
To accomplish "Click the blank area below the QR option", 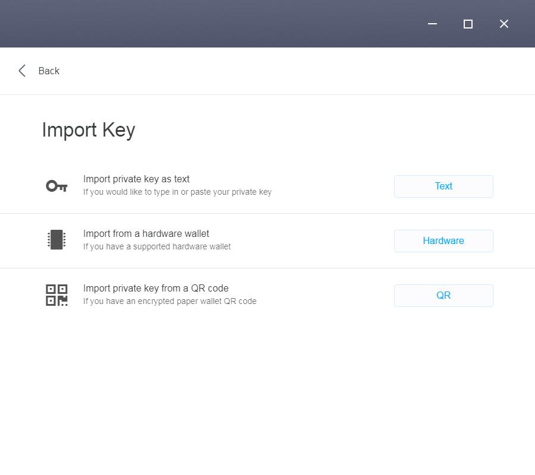I will (267, 392).
